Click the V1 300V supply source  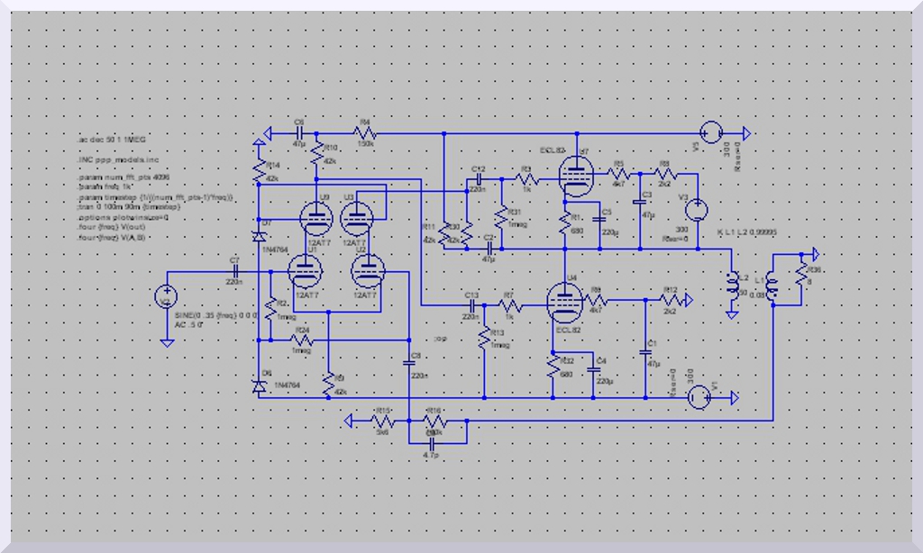point(699,397)
